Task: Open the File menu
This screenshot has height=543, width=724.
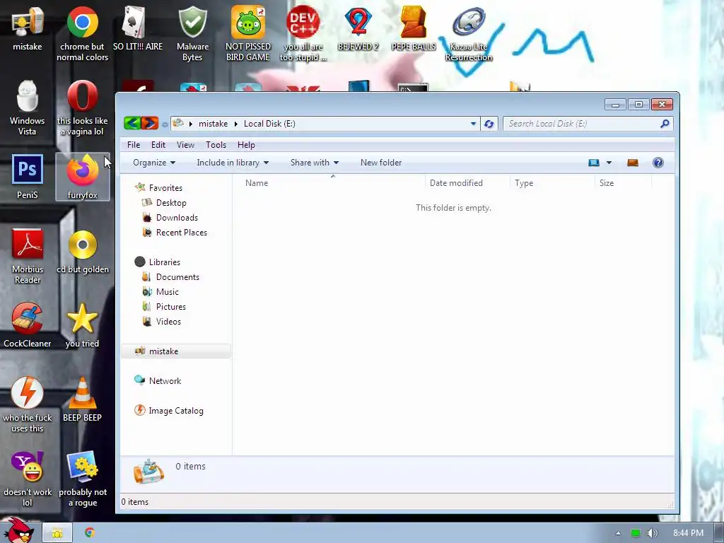Action: [x=134, y=145]
